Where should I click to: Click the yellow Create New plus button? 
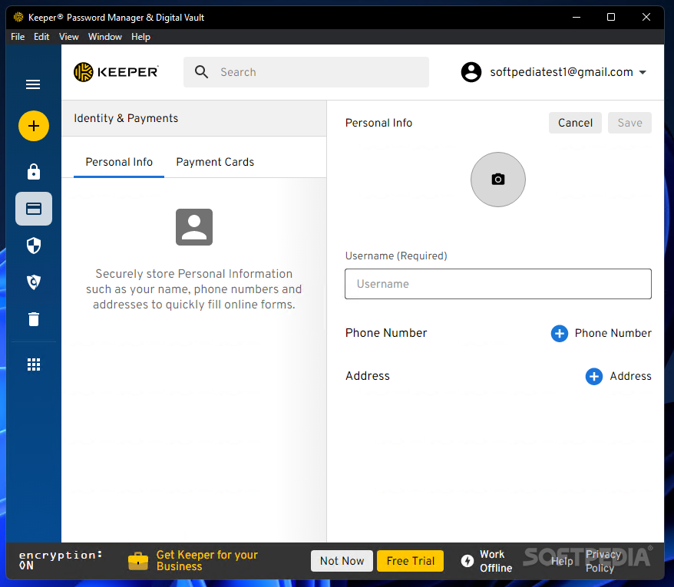point(34,126)
